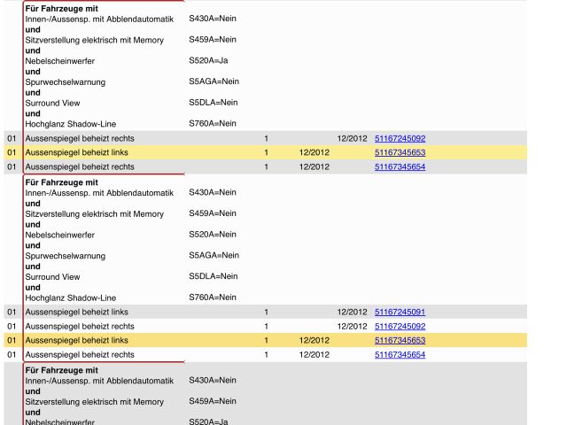
Task: Click S760A=Nein in the first condition block
Action: point(212,124)
